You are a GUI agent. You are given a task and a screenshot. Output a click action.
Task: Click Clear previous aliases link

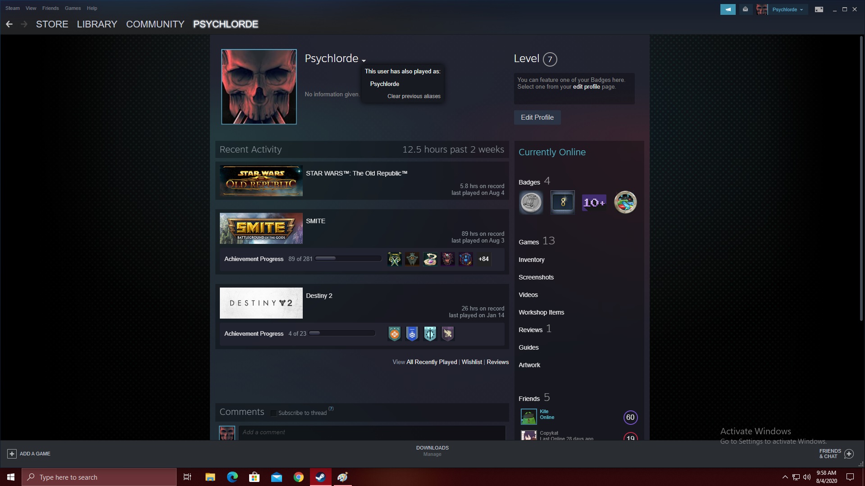coord(414,96)
